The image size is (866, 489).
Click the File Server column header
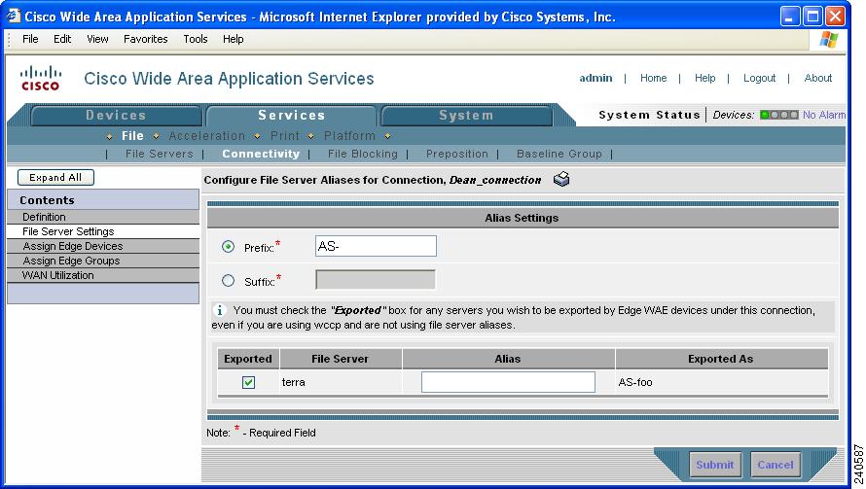(341, 359)
